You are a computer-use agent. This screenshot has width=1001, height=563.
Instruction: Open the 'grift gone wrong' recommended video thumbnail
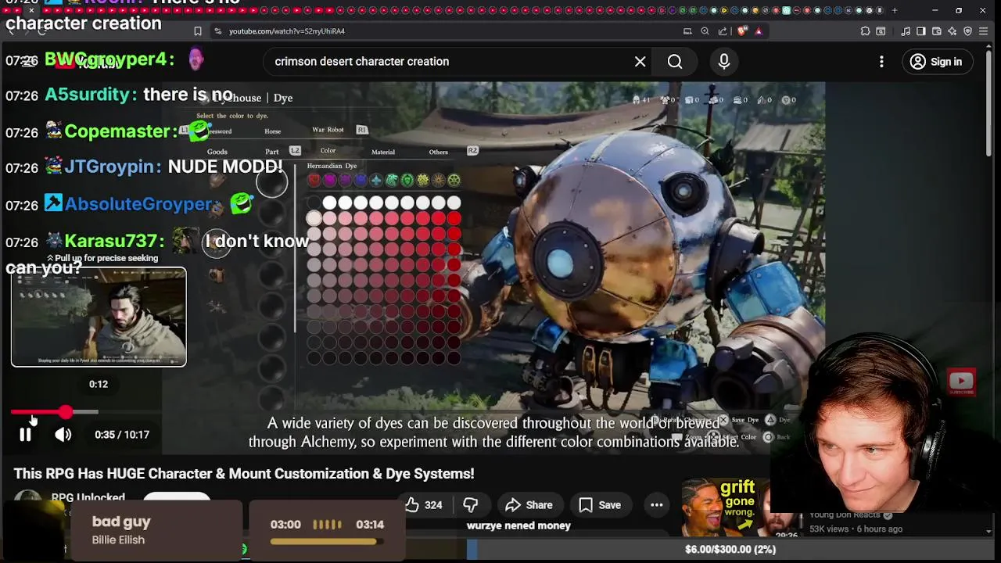coord(739,507)
